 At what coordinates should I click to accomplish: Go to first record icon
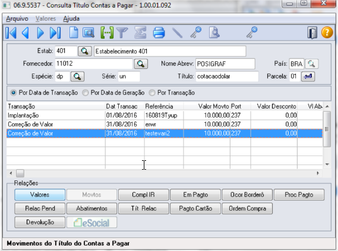pos(11,33)
